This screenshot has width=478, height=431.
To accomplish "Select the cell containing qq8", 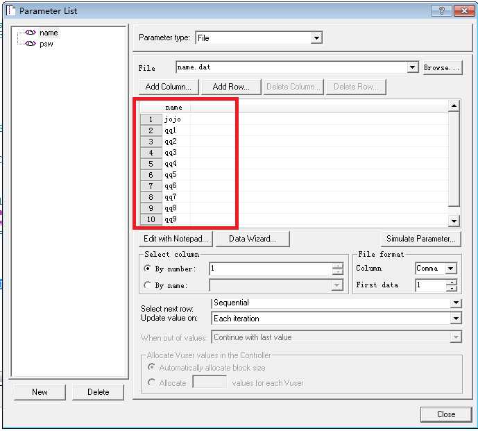I will tap(176, 208).
